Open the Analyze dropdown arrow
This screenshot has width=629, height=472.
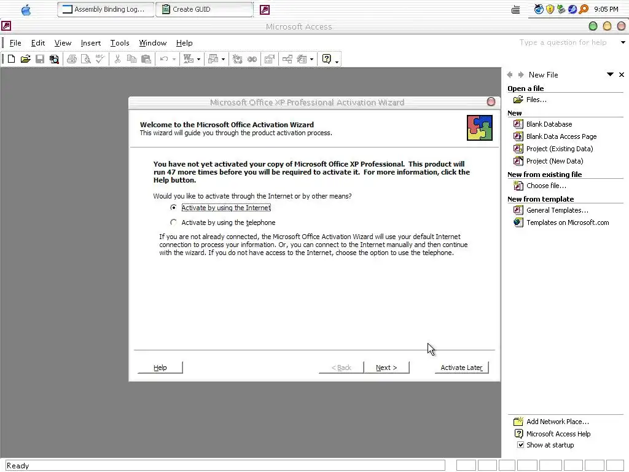224,60
